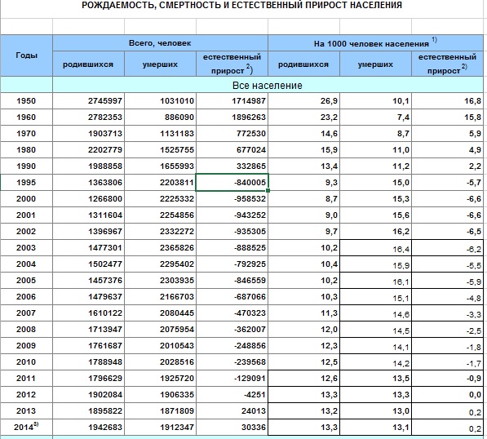Select births cell 1902084

[x=89, y=394]
